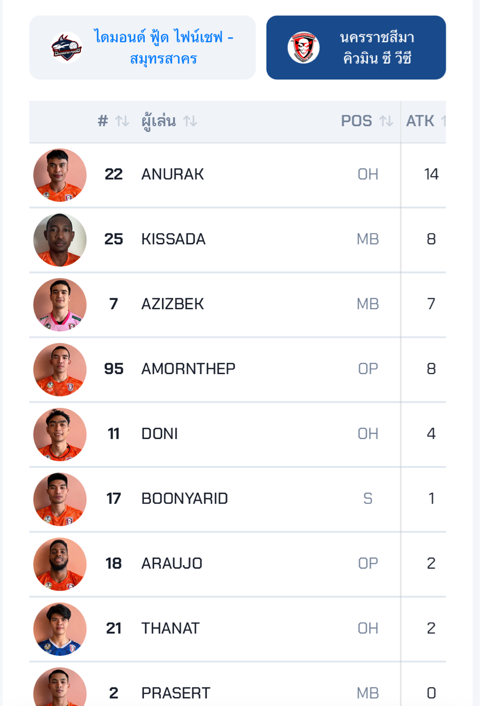The height and width of the screenshot is (706, 480).
Task: Open ANURAK's player photo
Action: [60, 175]
